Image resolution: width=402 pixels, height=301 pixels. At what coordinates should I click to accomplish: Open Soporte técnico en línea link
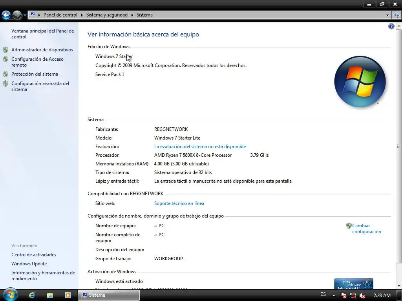[x=179, y=203]
